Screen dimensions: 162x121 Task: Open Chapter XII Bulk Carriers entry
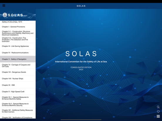pyautogui.click(x=18, y=111)
